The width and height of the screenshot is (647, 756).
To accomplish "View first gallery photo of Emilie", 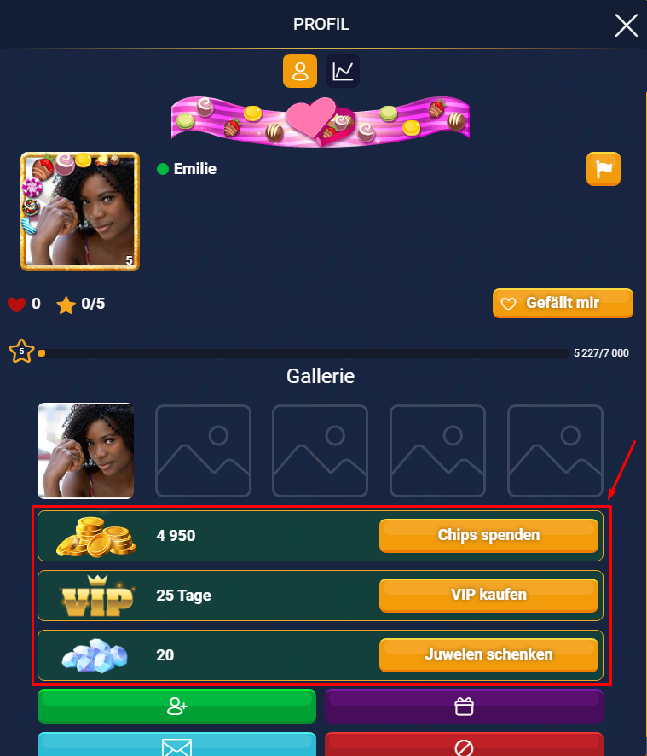I will (86, 451).
